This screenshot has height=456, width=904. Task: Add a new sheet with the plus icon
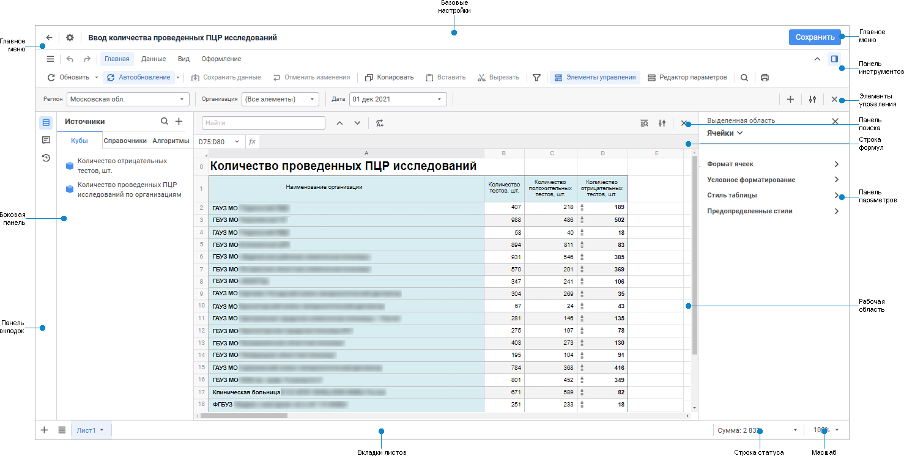click(44, 430)
